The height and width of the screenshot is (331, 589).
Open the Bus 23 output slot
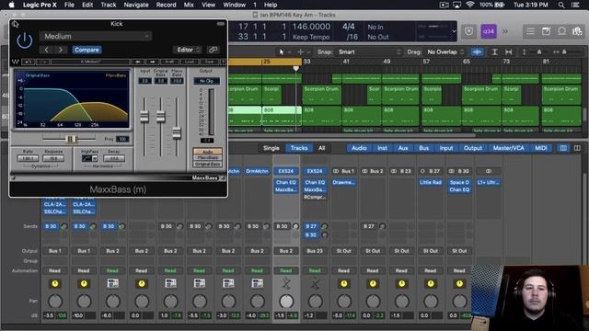click(x=315, y=251)
